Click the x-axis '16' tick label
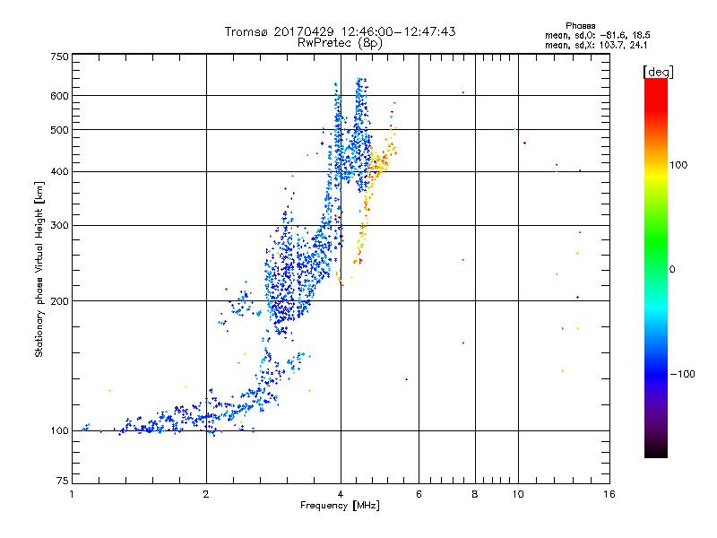This screenshot has height=538, width=717. [609, 494]
